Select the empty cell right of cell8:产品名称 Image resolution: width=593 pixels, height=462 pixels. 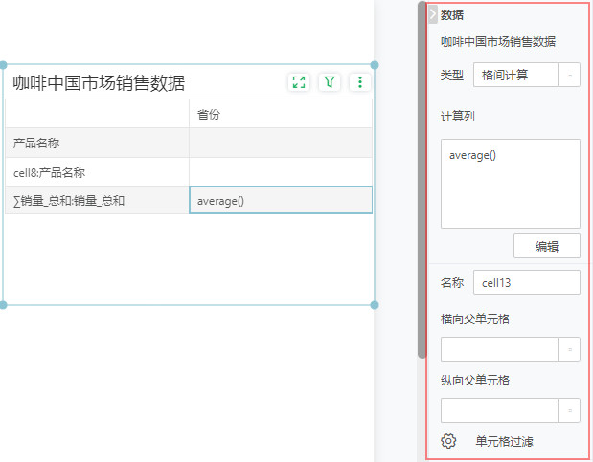(281, 172)
